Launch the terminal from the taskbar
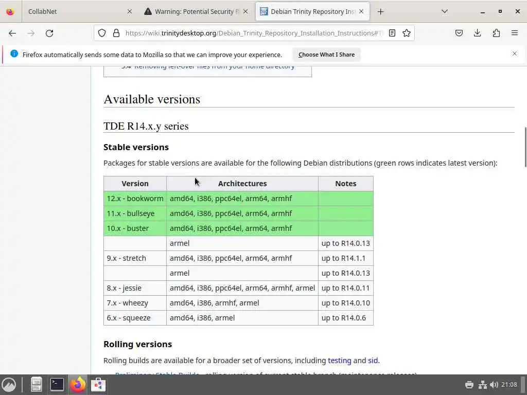 [x=57, y=385]
